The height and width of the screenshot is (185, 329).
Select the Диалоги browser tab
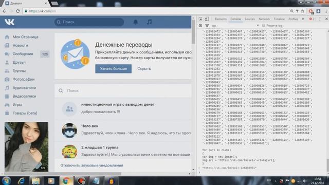point(25,4)
